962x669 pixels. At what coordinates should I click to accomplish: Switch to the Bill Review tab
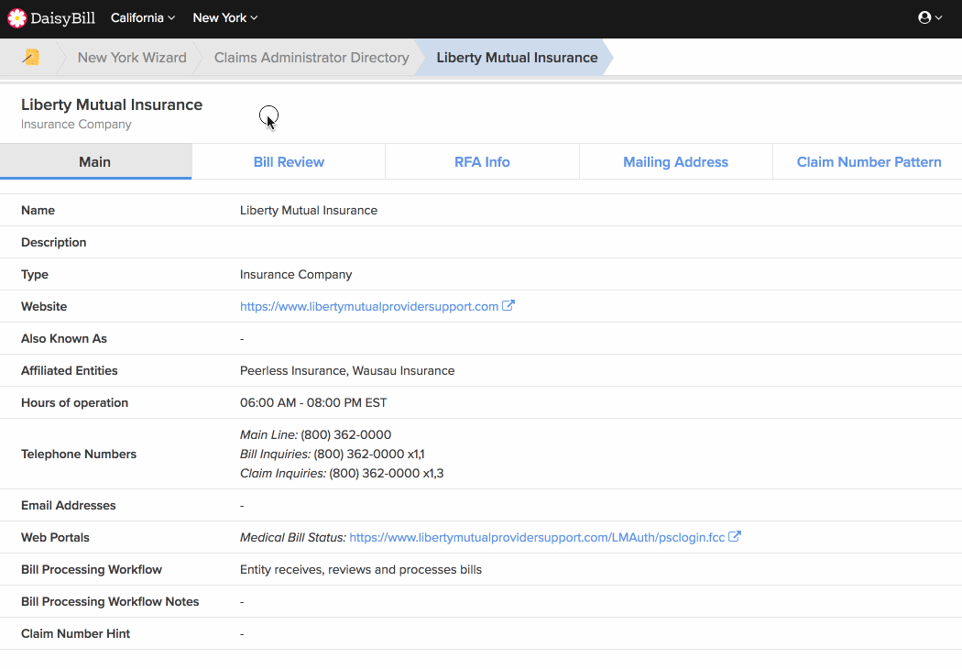pyautogui.click(x=289, y=162)
